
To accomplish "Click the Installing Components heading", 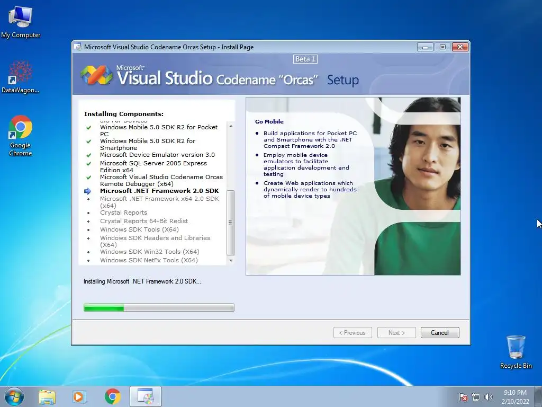I will pos(124,114).
